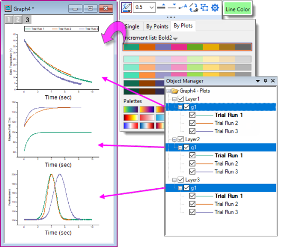Decrease line width with thin-line icon
The height and width of the screenshot is (247, 286).
coord(172,6)
